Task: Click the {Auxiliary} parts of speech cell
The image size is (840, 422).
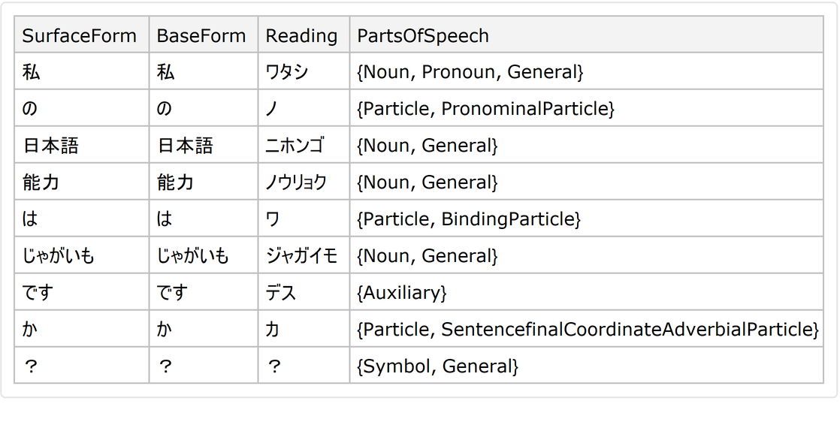Action: pyautogui.click(x=401, y=293)
